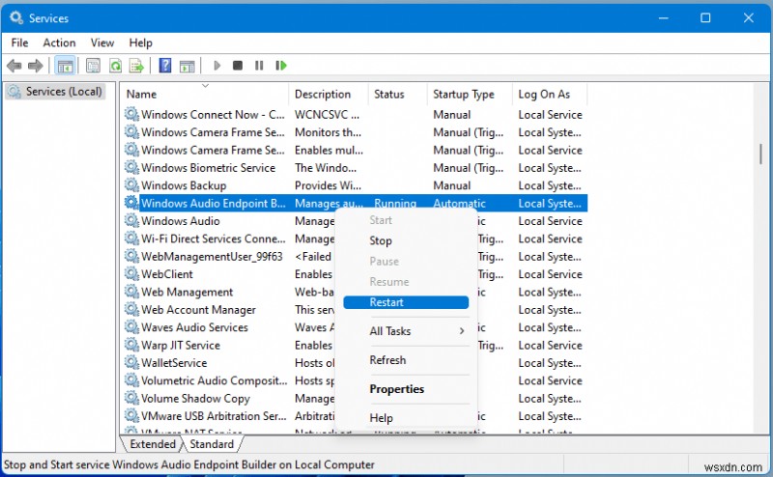The image size is (773, 477).
Task: Open the blue Help toolbar icon
Action: point(165,65)
